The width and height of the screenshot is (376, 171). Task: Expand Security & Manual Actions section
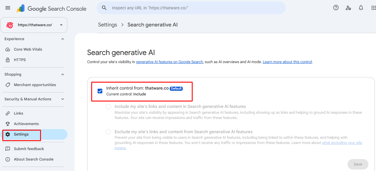(62, 99)
